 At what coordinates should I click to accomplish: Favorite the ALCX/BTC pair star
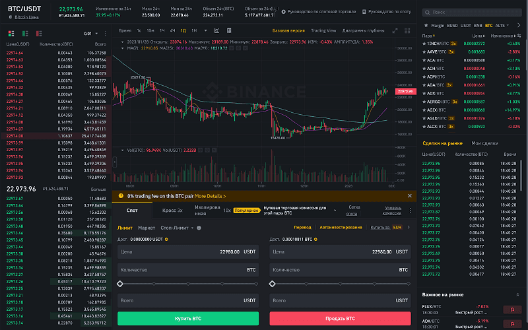coord(424,127)
